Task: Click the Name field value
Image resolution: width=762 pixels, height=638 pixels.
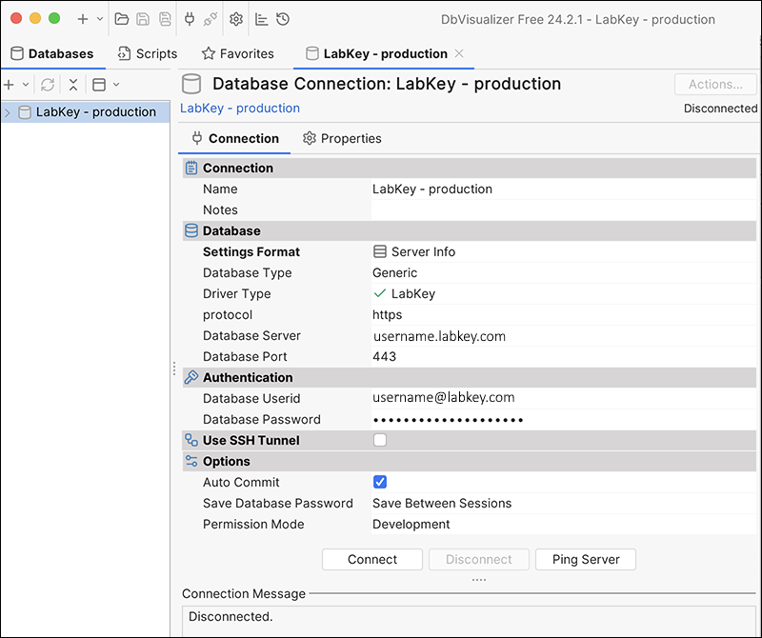Action: point(563,189)
